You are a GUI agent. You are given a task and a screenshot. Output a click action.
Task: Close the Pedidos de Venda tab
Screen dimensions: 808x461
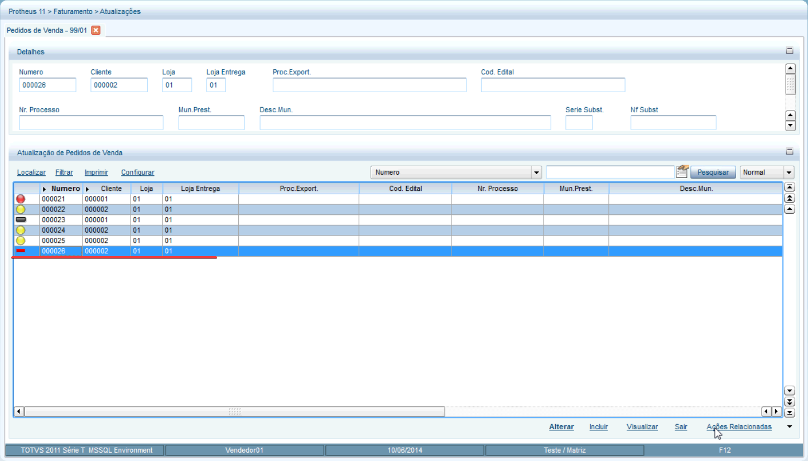click(x=95, y=30)
